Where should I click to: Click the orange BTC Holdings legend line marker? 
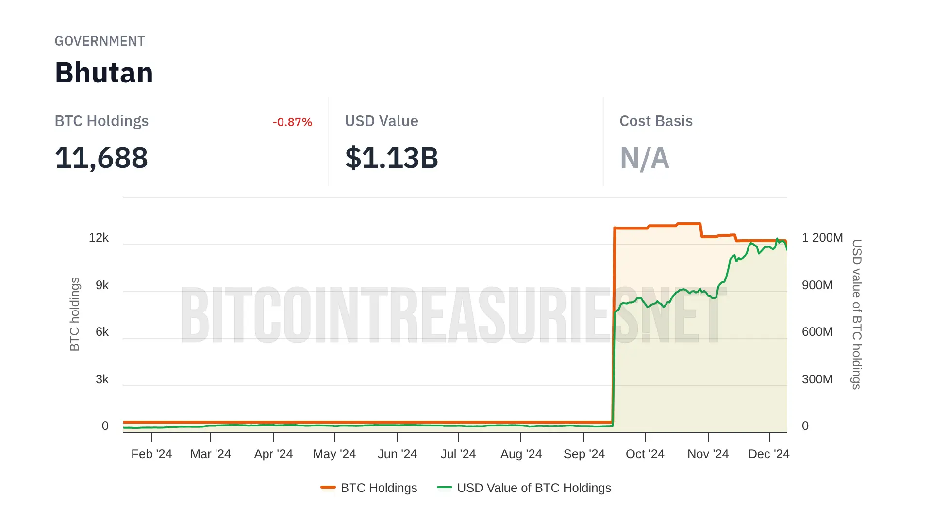328,487
